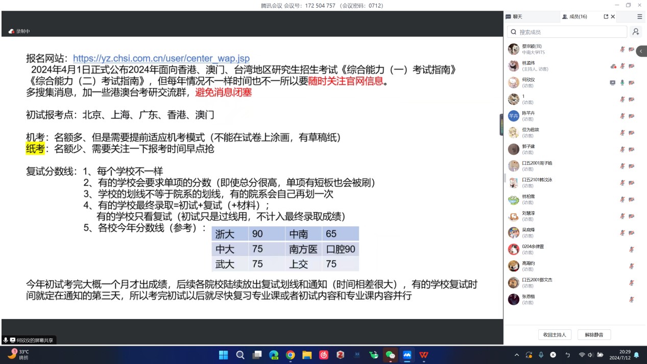Image resolution: width=647 pixels, height=364 pixels.
Task: Expand the 何欣仪的屏幕共享 sharing status bar
Action: click(x=30, y=340)
